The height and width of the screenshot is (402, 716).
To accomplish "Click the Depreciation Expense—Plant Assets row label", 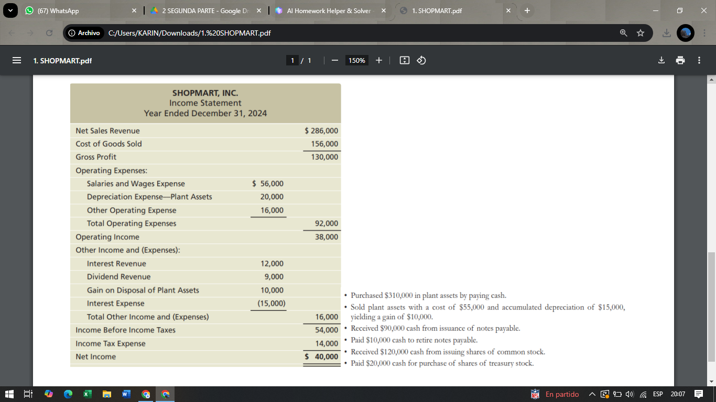I will pos(149,197).
